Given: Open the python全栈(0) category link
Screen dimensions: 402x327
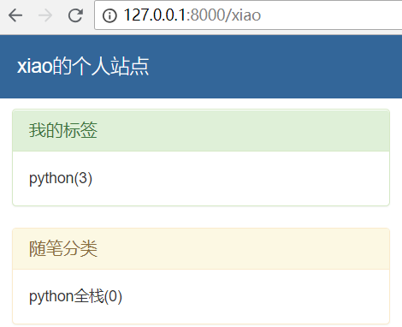Looking at the screenshot, I should pos(75,297).
